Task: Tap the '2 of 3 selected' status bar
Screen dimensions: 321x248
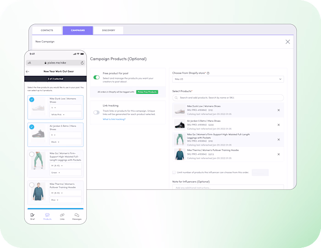Action: coord(55,79)
